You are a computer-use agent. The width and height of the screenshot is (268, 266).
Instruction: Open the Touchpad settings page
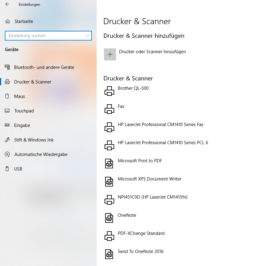pos(24,111)
